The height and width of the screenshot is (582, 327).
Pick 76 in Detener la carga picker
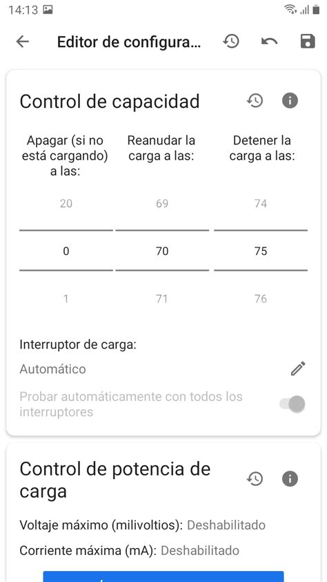[x=261, y=299]
